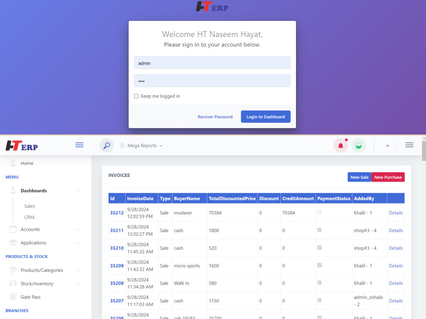Screen dimensions: 426x319
Task: Click the rocket icon beside Home
Action: tap(13, 163)
